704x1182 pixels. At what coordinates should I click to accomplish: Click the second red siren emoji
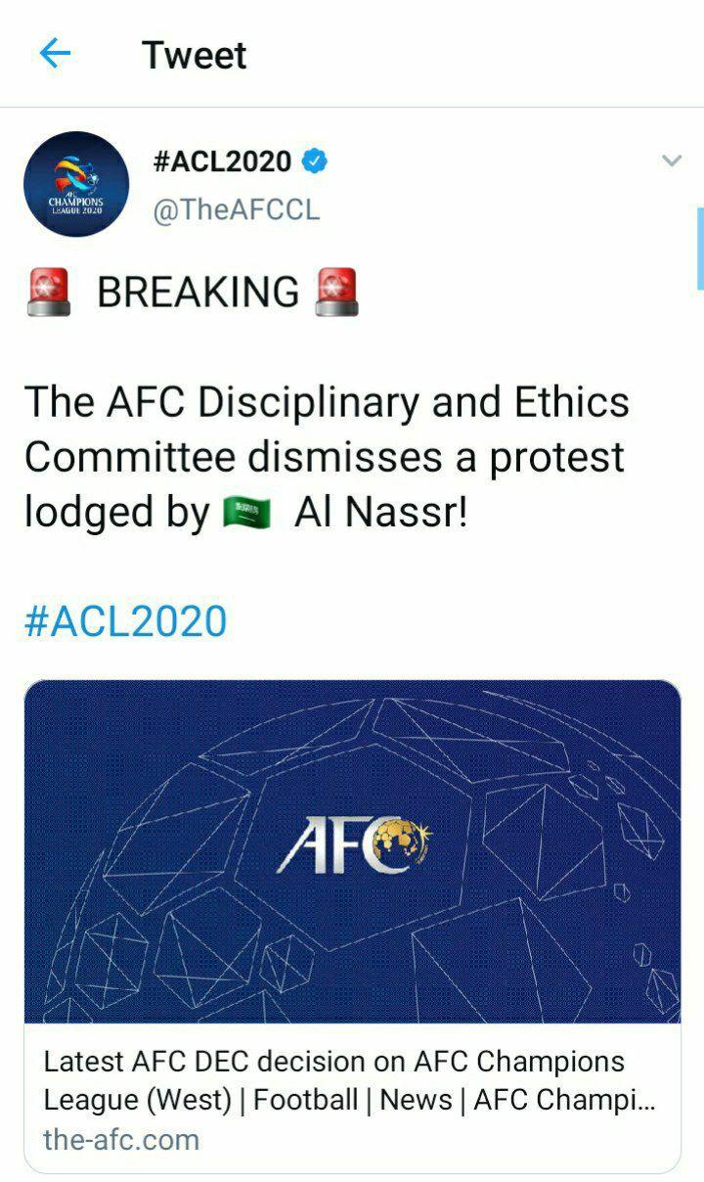(337, 293)
